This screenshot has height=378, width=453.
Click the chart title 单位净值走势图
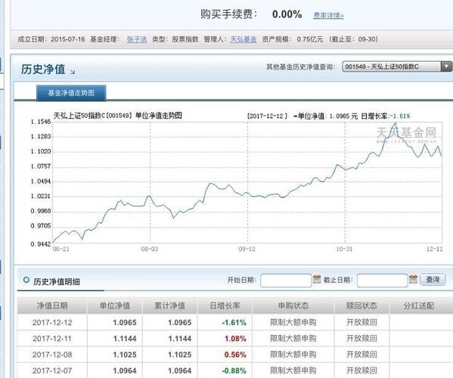(x=159, y=116)
